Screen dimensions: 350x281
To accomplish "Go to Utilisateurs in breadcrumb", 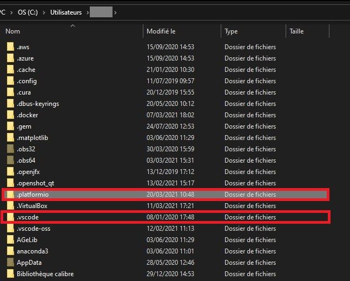I will [66, 12].
